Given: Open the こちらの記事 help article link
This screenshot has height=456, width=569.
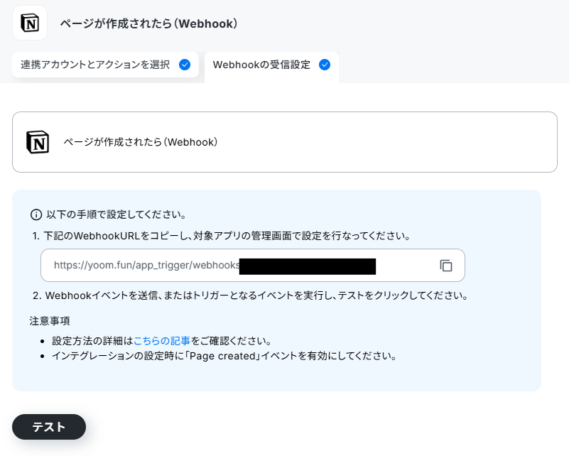Looking at the screenshot, I should click(x=162, y=341).
